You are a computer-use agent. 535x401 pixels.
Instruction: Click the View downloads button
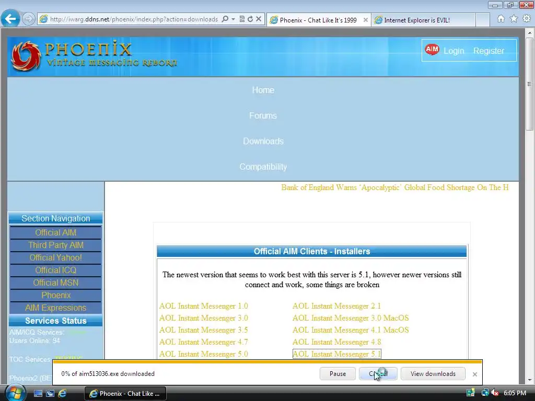[x=433, y=374]
